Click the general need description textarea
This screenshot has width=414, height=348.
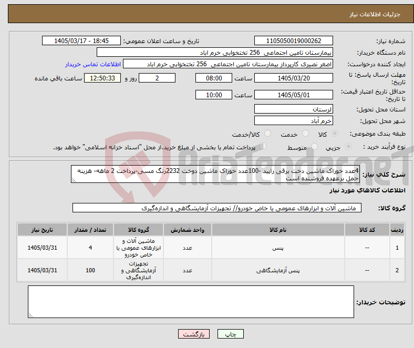pyautogui.click(x=215, y=174)
